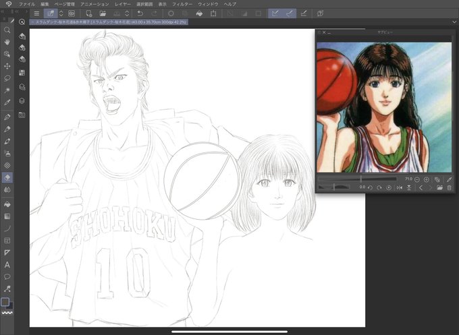This screenshot has height=335, width=459.
Task: Select the Pencil tool
Action: coord(7,129)
